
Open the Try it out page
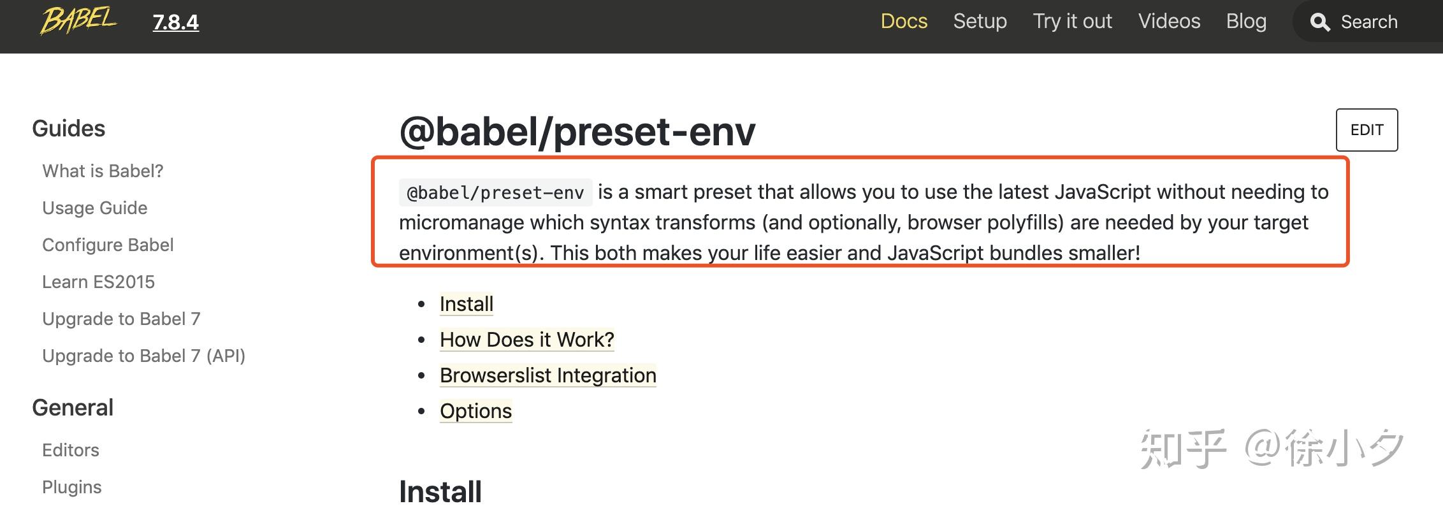[x=1072, y=21]
